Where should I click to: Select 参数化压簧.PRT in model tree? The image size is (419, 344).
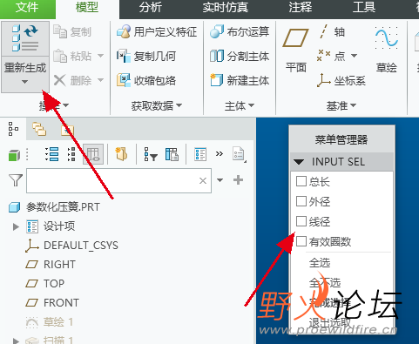[x=54, y=207]
